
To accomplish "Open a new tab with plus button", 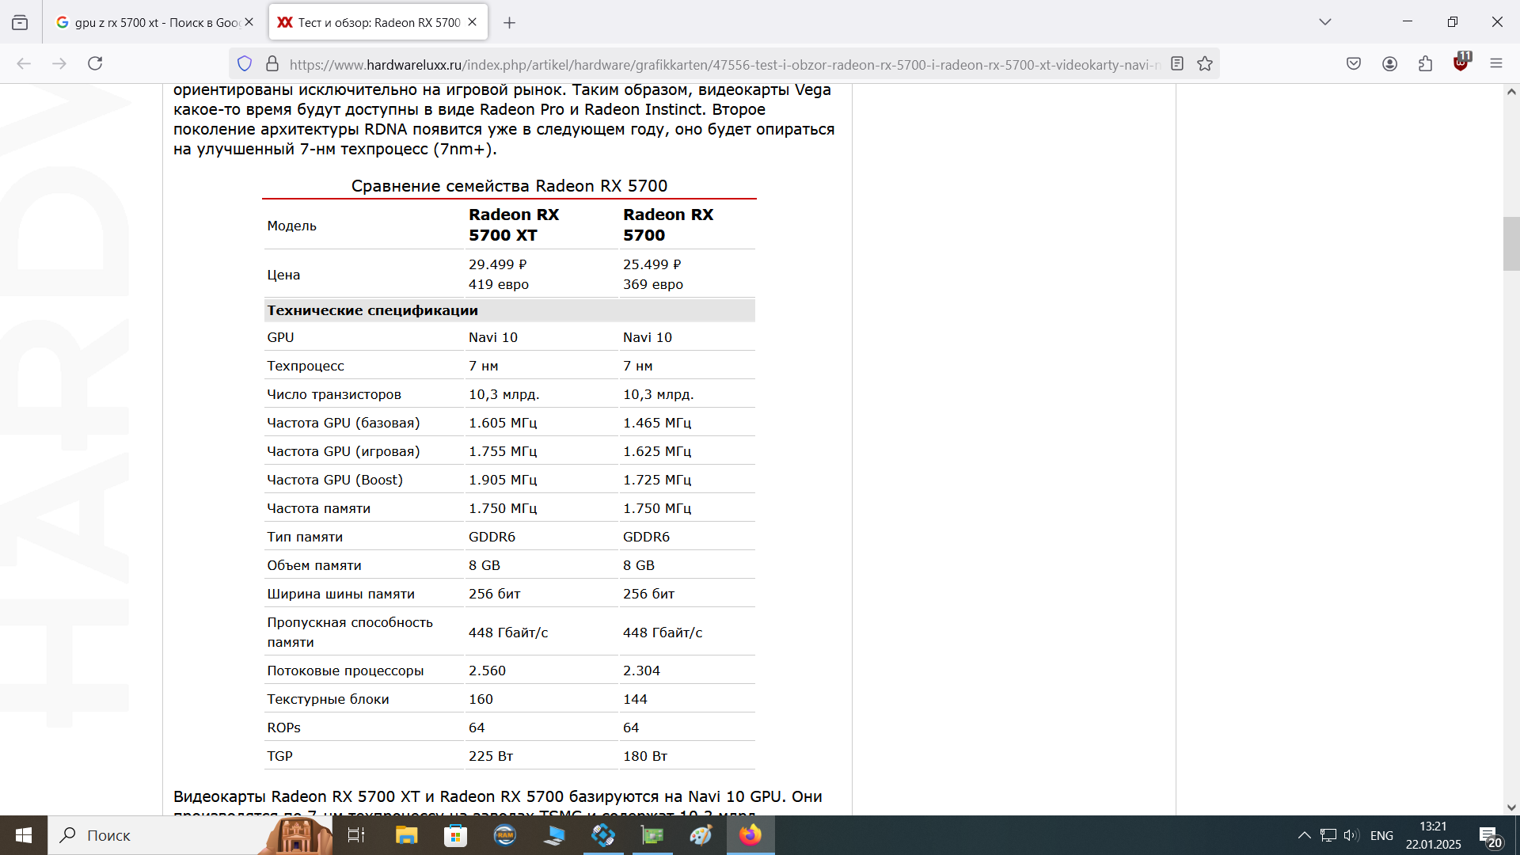I will click(510, 23).
